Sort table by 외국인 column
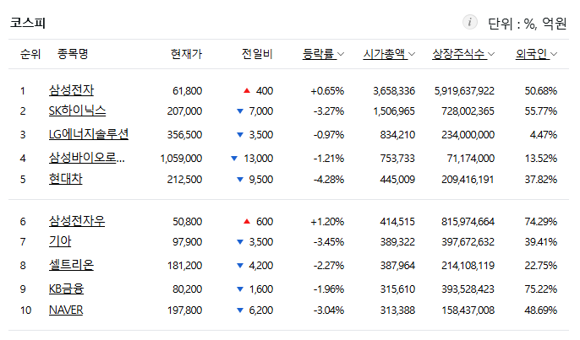Viewport: 580px width, 340px height. [x=536, y=54]
